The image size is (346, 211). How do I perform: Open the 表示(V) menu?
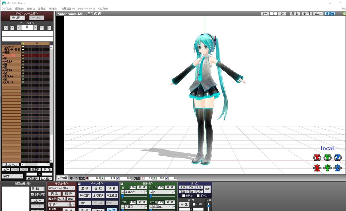[31, 9]
